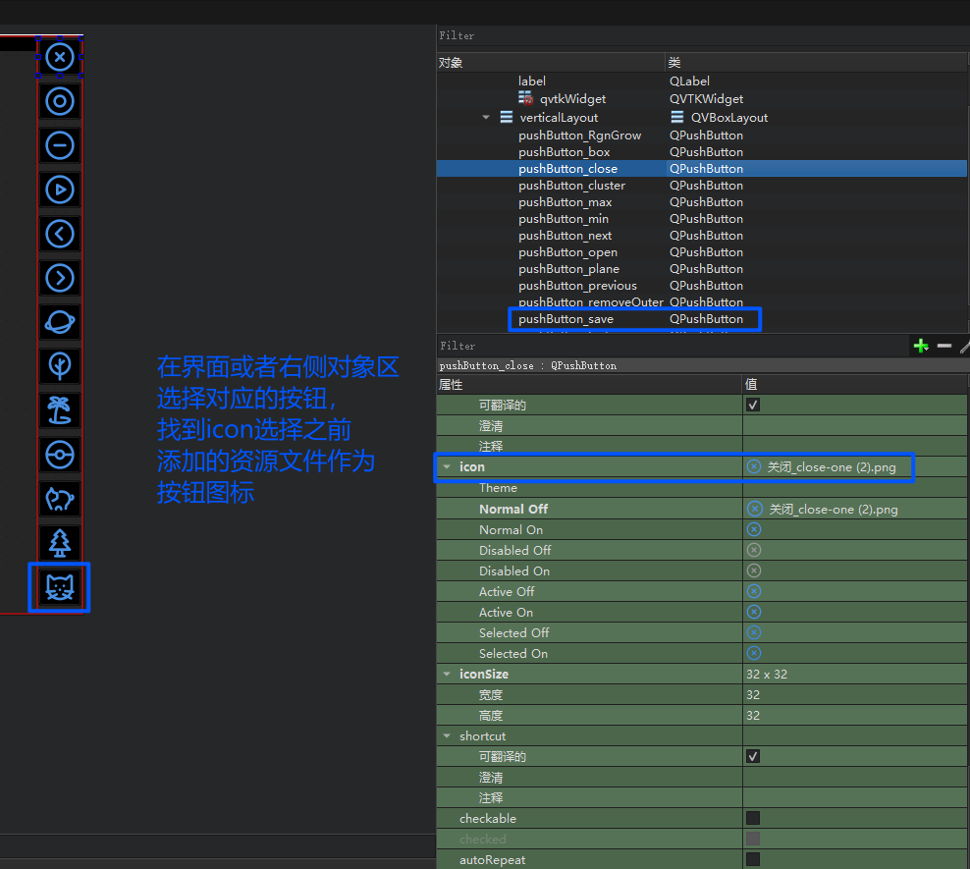Click the Disabled Off icon preview
Image resolution: width=970 pixels, height=869 pixels.
click(x=753, y=550)
